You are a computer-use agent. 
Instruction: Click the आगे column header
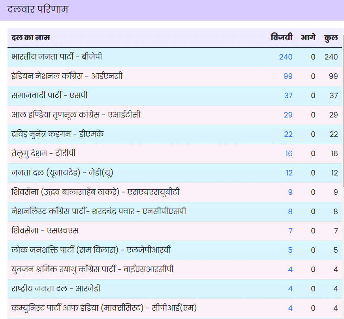(308, 37)
